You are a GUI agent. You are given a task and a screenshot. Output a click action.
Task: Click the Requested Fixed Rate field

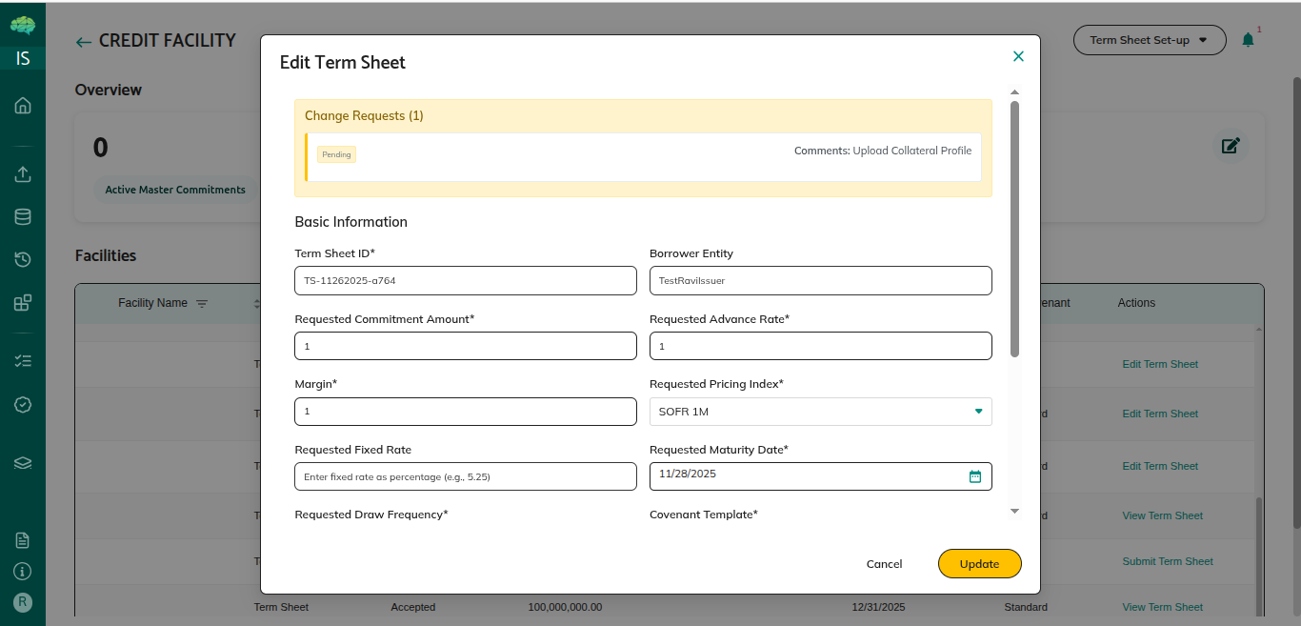465,476
